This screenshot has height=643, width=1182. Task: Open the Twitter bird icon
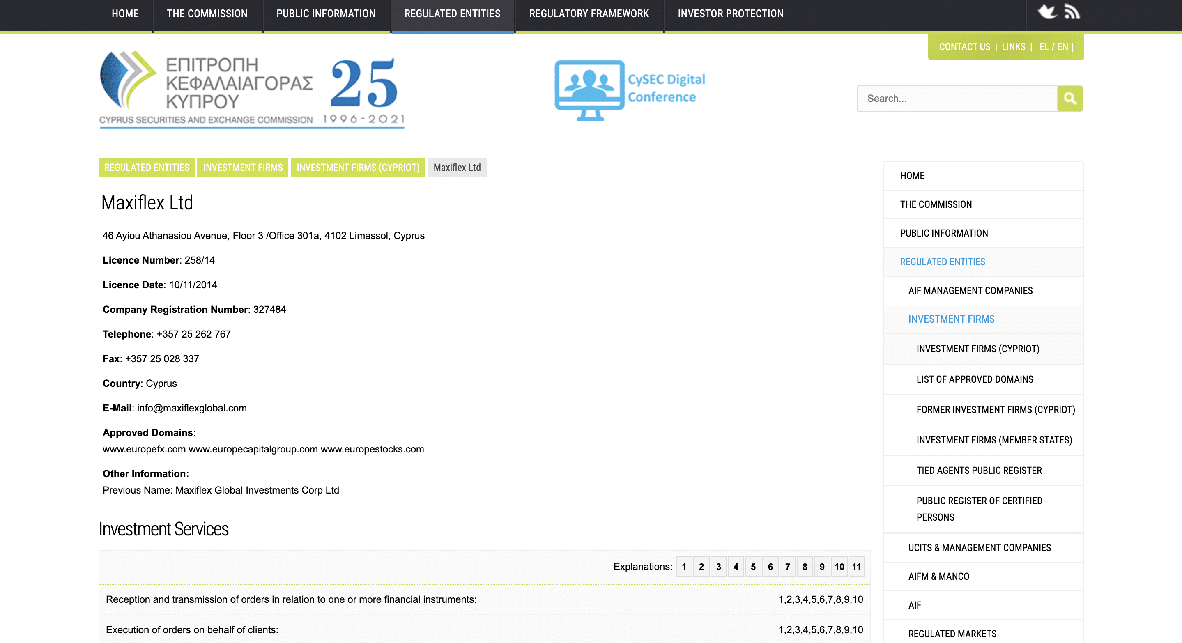click(x=1047, y=11)
